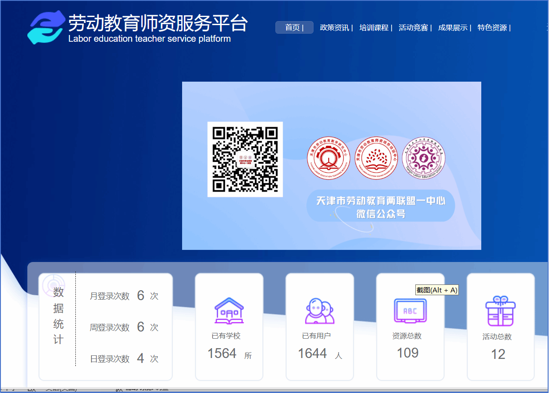Click the purple Tianjin Labor Education Union emblem
549x393 pixels.
(423, 158)
